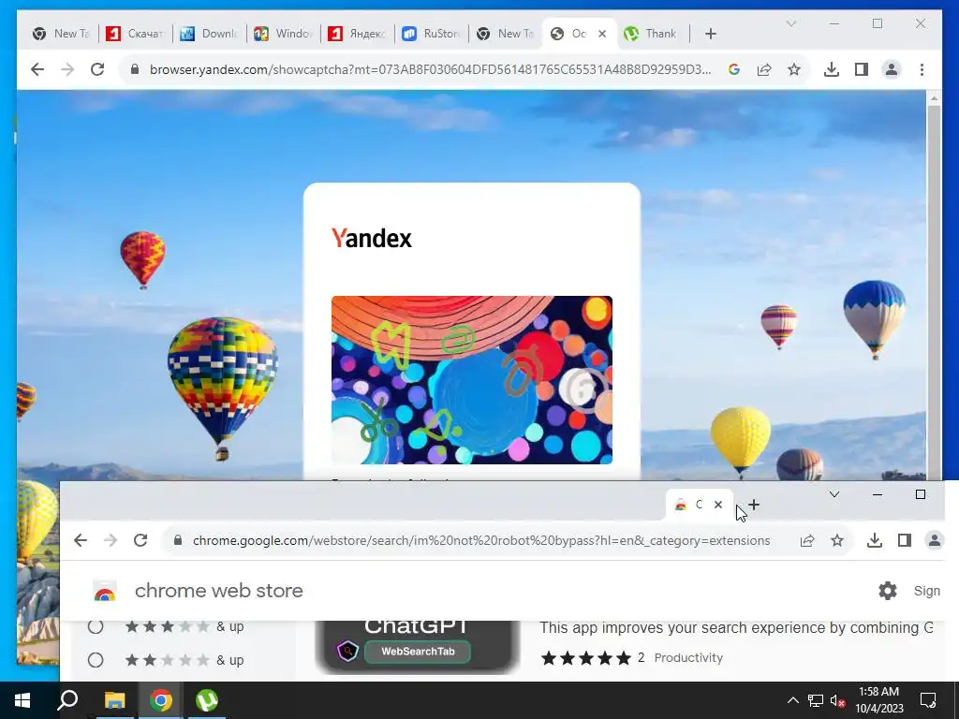Viewport: 959px width, 719px height.
Task: Open the Windows Start menu
Action: point(22,700)
